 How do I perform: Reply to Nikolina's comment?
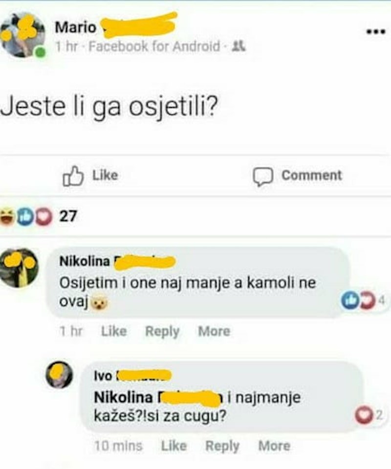tap(162, 331)
